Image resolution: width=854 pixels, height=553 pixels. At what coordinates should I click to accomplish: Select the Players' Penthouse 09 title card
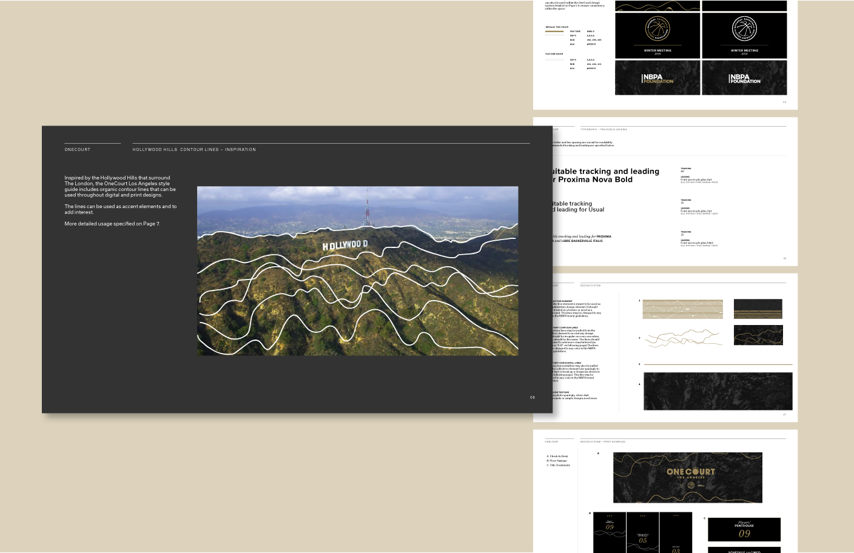744,529
